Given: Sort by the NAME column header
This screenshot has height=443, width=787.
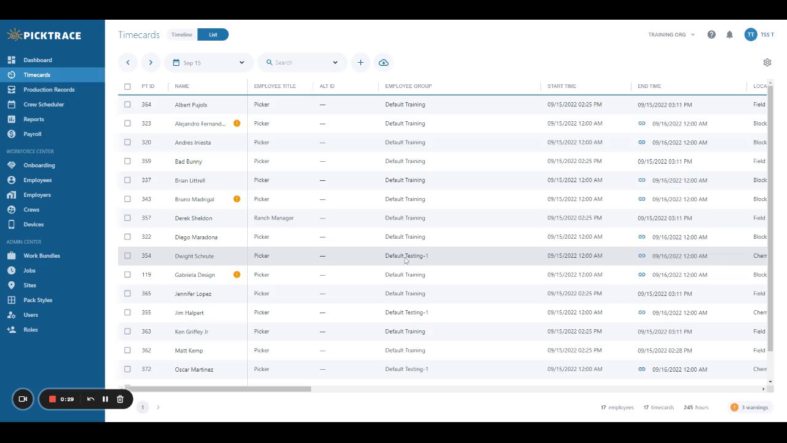Looking at the screenshot, I should [x=182, y=86].
